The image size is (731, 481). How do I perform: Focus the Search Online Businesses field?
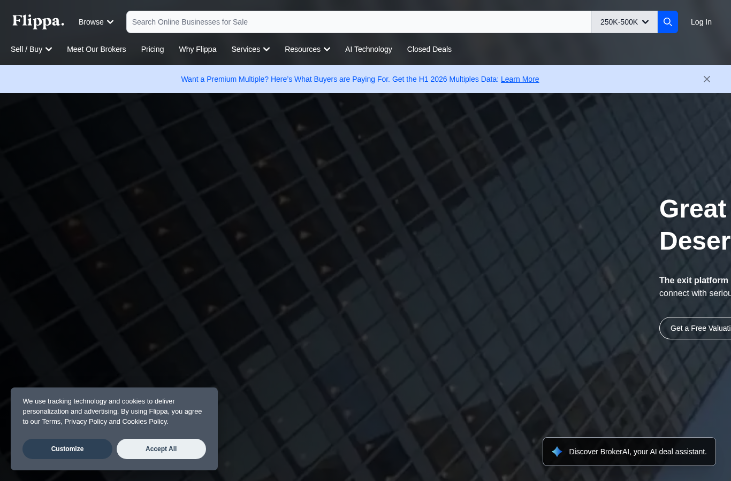[359, 22]
